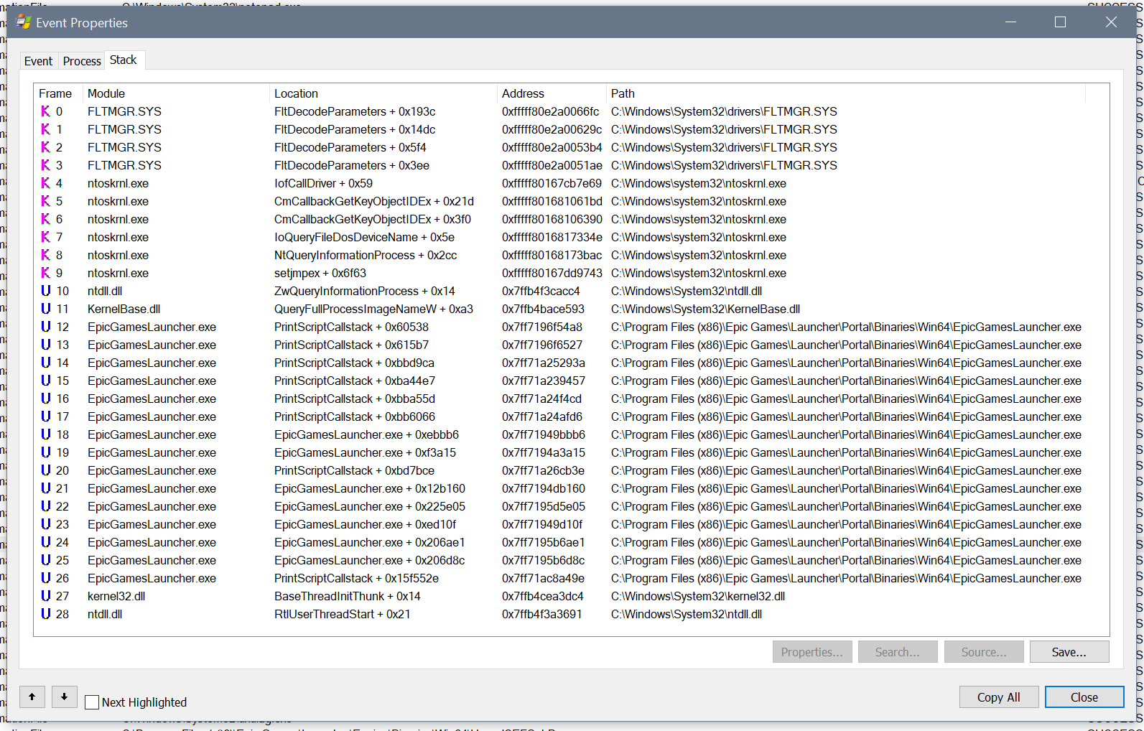Viewport: 1144px width, 731px height.
Task: Click the kernel K icon of frame 9
Action: 45,273
